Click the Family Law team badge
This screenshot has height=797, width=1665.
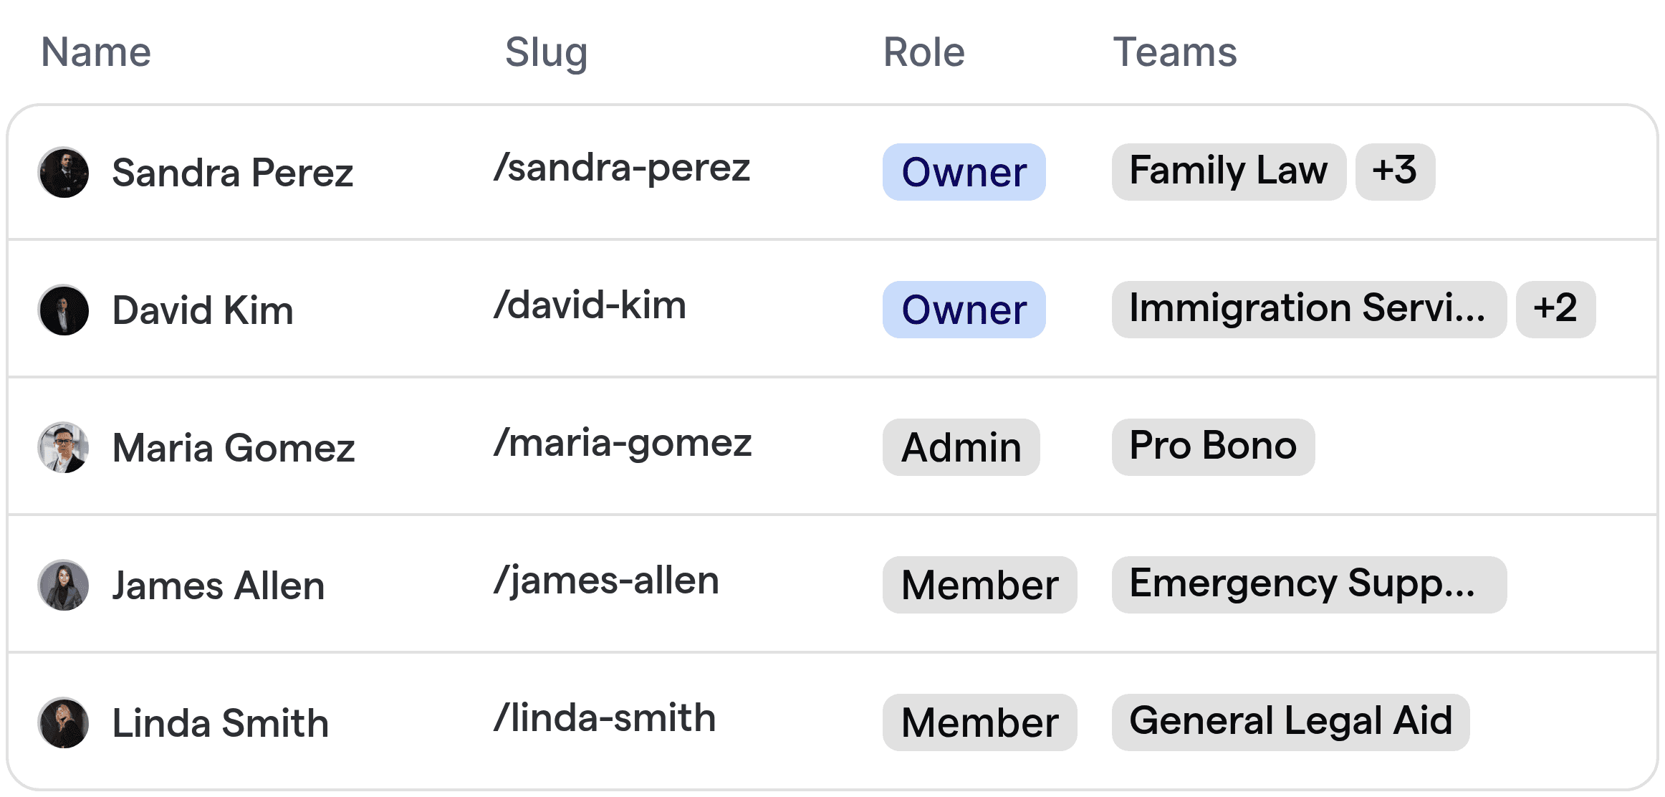pos(1229,172)
